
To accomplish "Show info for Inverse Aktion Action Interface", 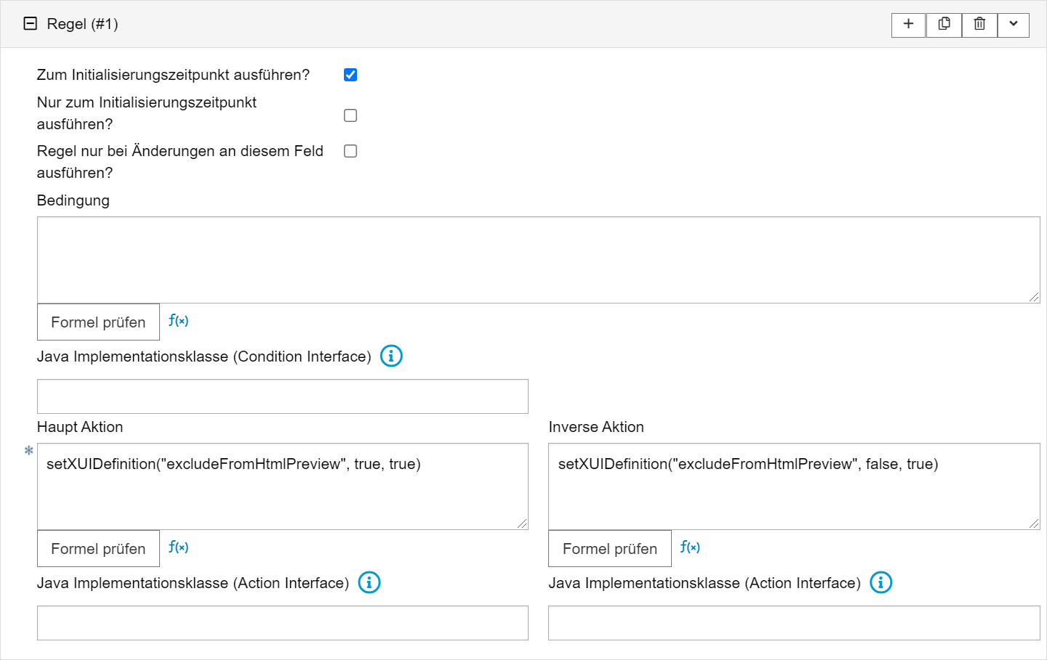I will [881, 583].
